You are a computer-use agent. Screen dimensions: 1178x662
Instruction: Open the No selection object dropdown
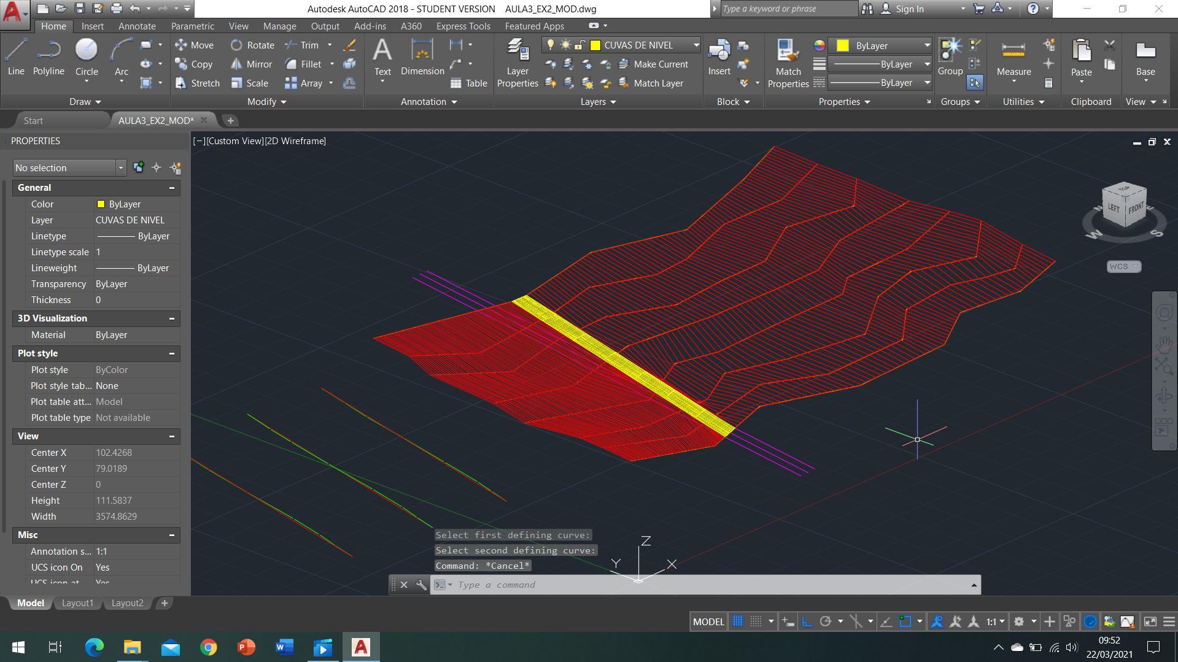pos(120,167)
